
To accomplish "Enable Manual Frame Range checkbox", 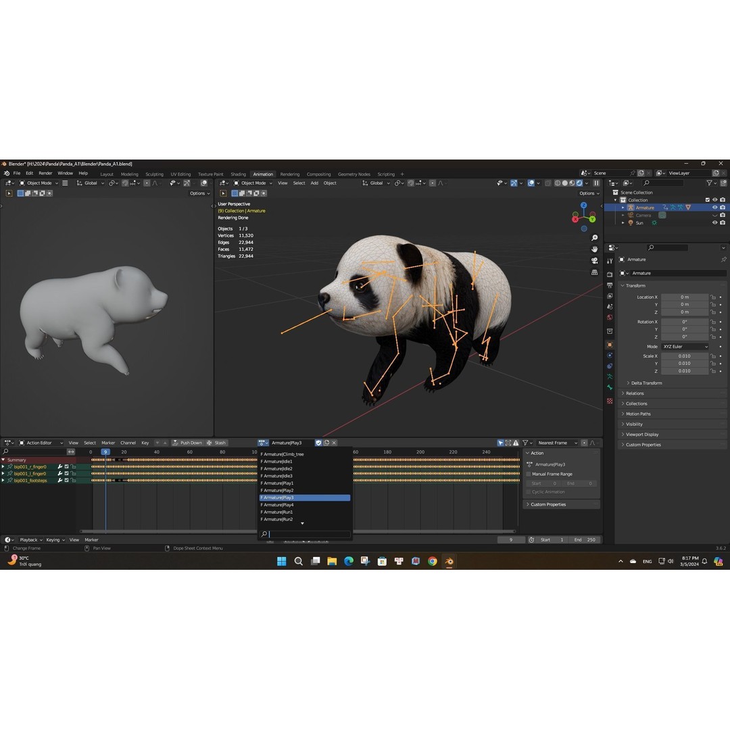I will pyautogui.click(x=529, y=474).
